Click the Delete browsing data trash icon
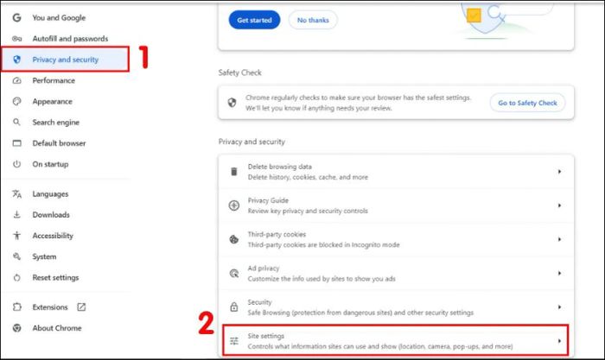Viewport: 605px width, 360px height. pos(234,172)
